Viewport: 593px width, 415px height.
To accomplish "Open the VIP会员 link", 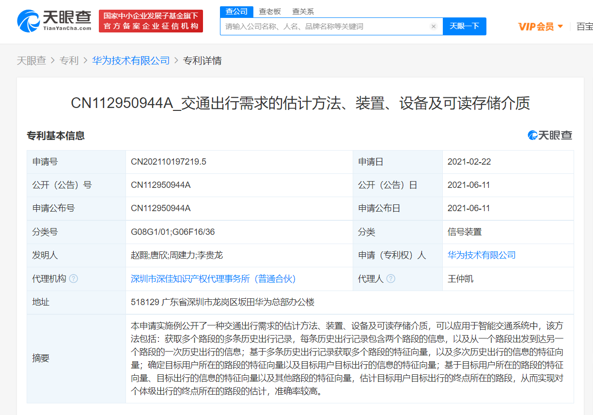I will (536, 27).
